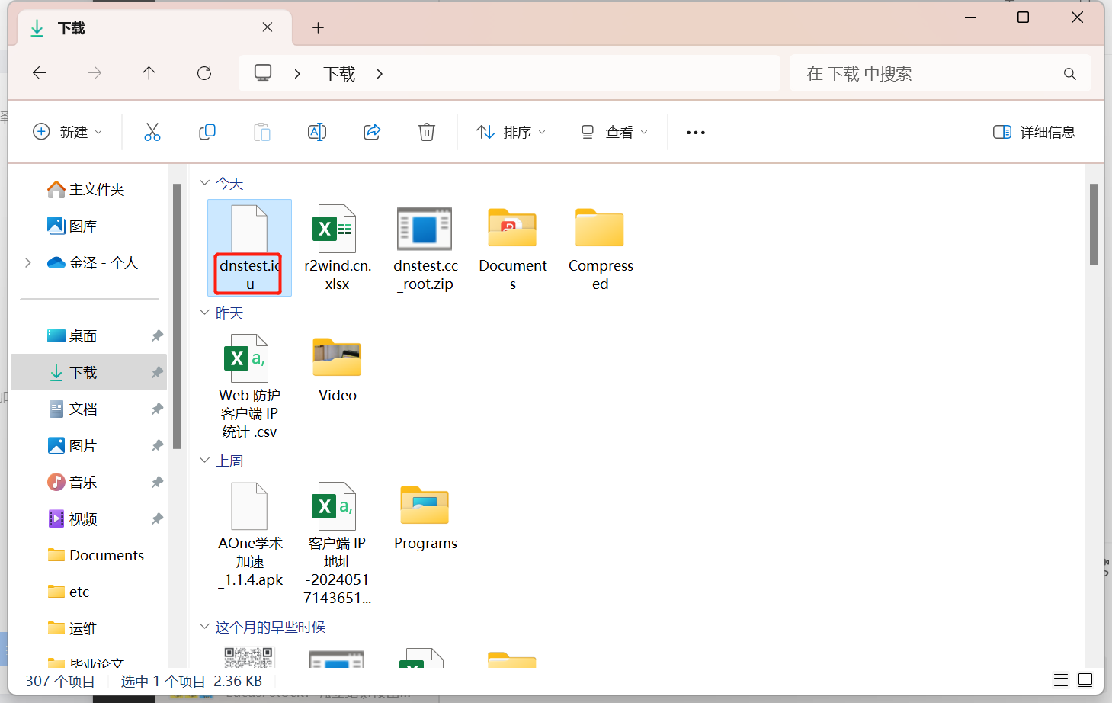Viewport: 1112px width, 703px height.
Task: Open the 排序 sort dropdown
Action: pyautogui.click(x=511, y=133)
